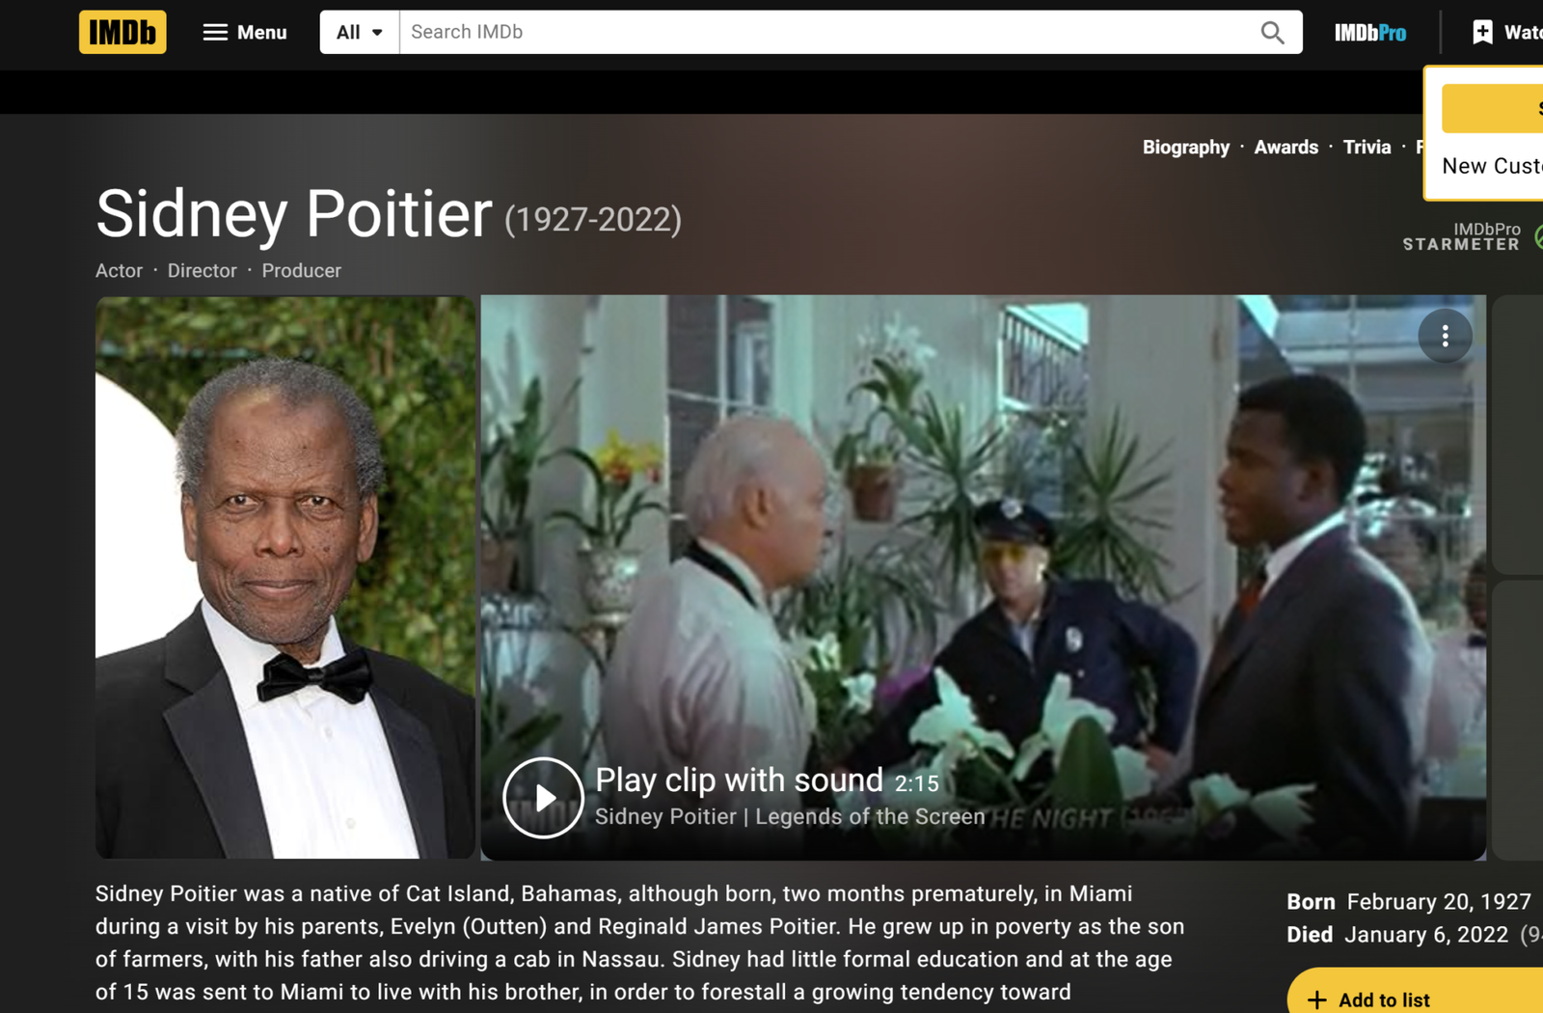
Task: Open Sidney Poitier's portrait photo
Action: [285, 577]
